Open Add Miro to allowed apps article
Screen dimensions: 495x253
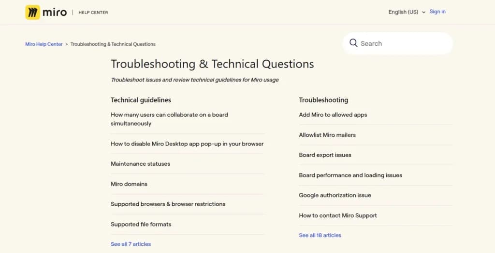tap(333, 115)
